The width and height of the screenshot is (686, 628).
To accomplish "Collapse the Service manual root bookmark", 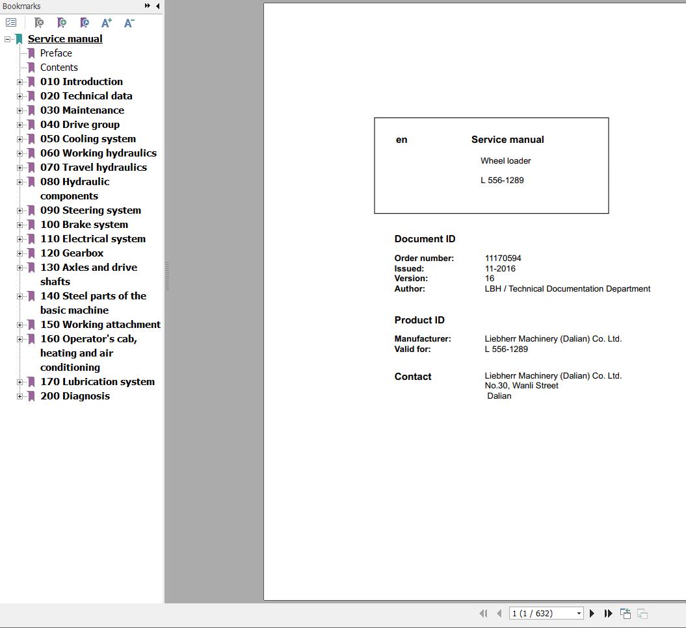I will point(7,39).
